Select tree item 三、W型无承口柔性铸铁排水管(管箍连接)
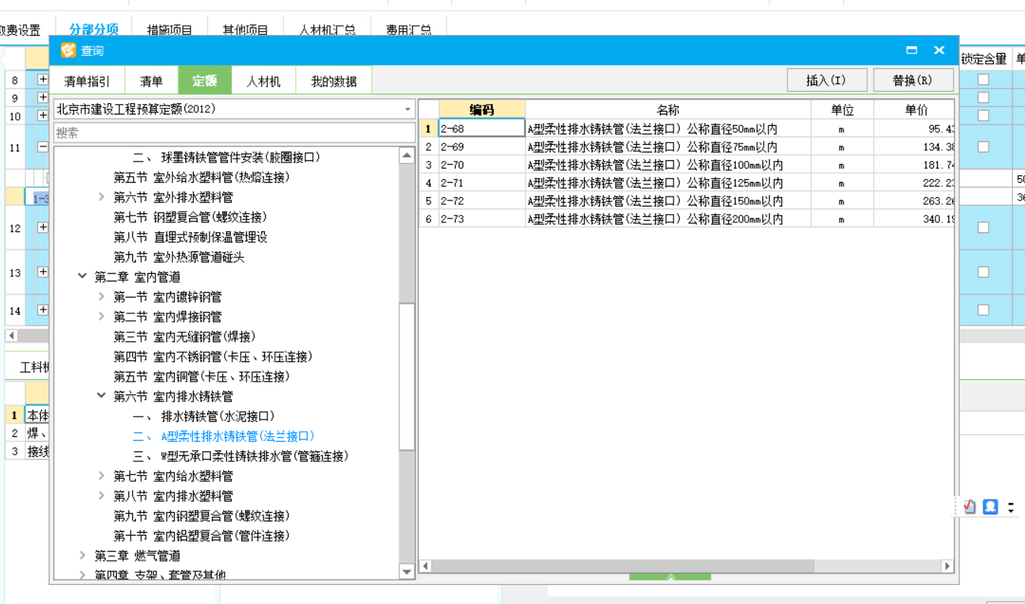This screenshot has height=604, width=1025. pyautogui.click(x=240, y=456)
